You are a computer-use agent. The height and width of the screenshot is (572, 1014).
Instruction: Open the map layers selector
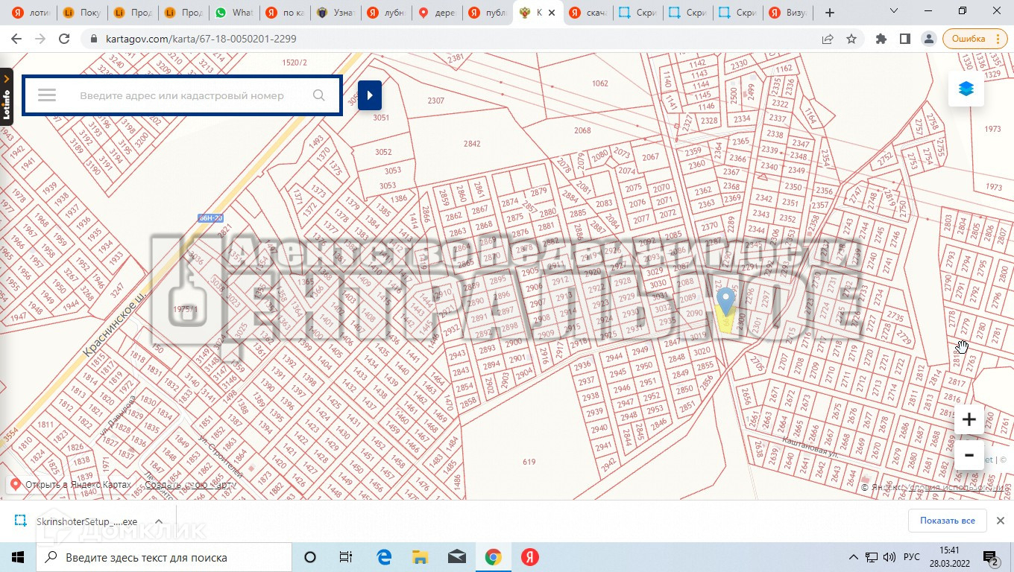point(966,89)
